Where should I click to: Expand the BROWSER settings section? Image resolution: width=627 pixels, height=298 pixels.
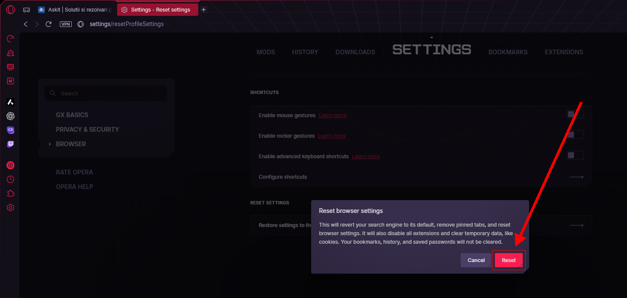71,144
